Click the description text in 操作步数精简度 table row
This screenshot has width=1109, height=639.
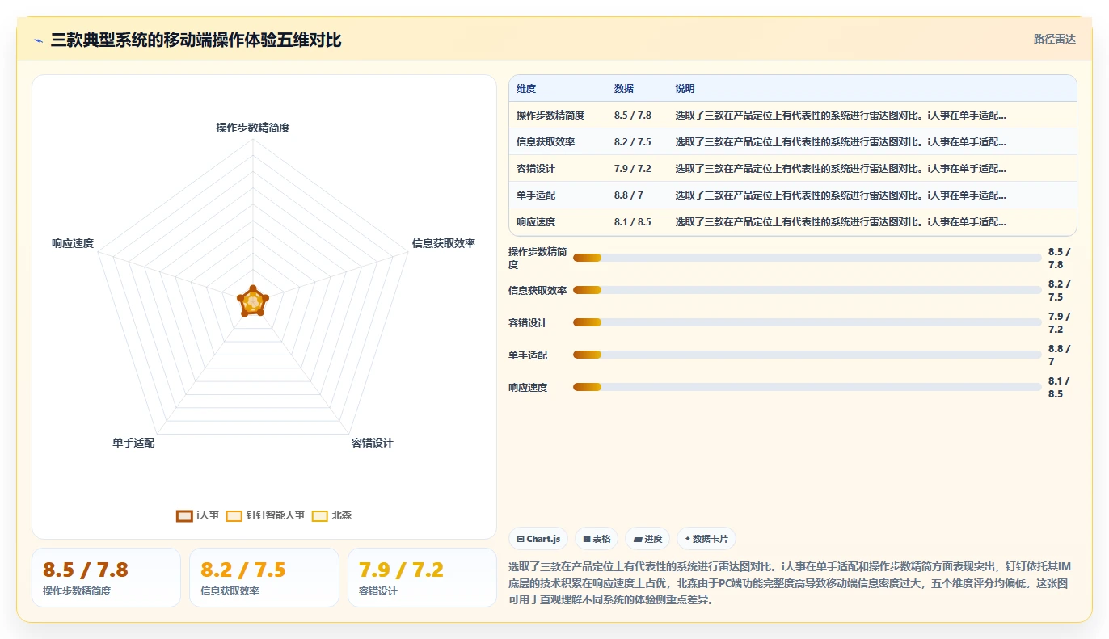[x=841, y=116]
